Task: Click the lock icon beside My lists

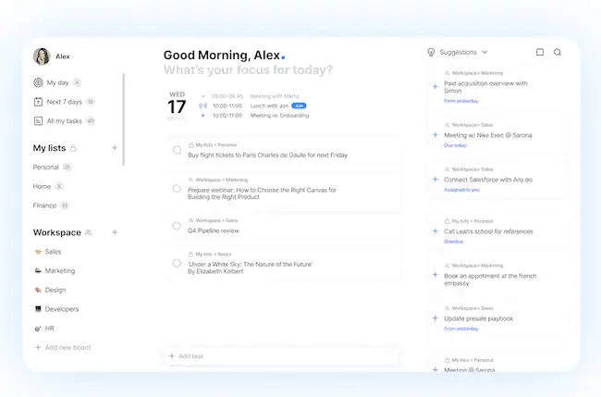Action: click(73, 148)
